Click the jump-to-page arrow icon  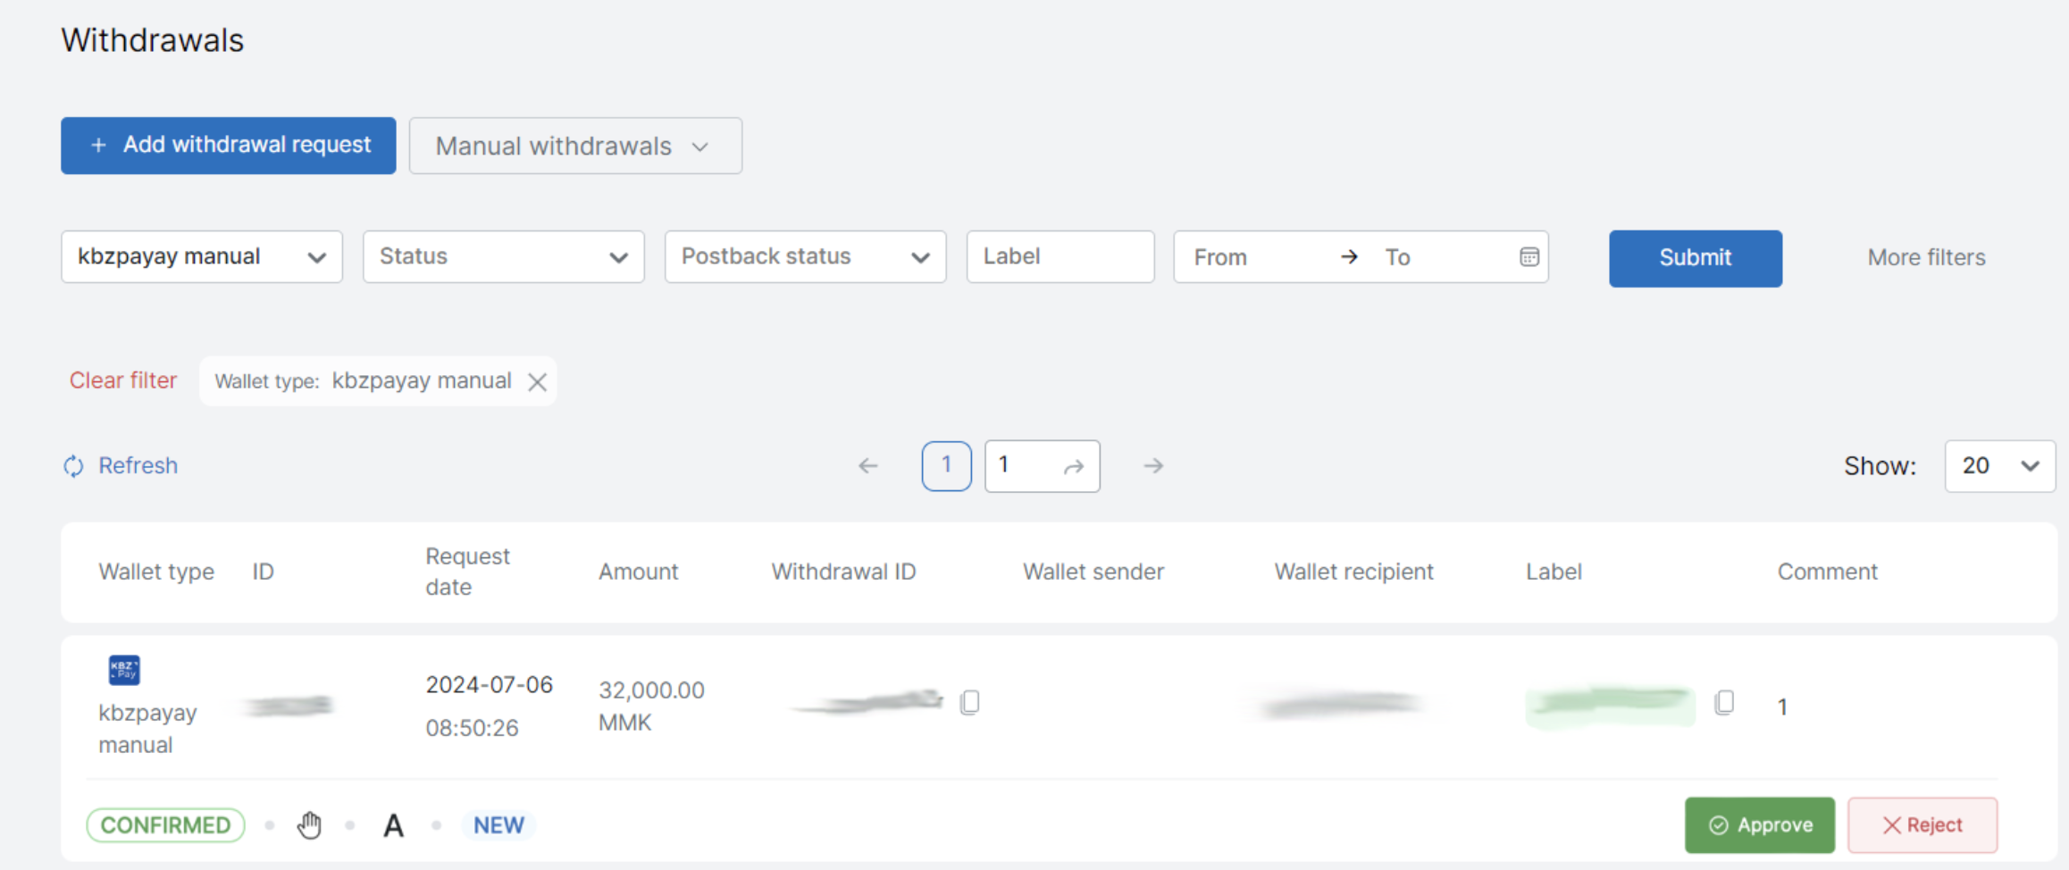(1074, 466)
